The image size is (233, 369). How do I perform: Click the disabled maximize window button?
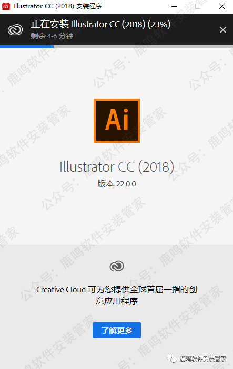(x=198, y=7)
